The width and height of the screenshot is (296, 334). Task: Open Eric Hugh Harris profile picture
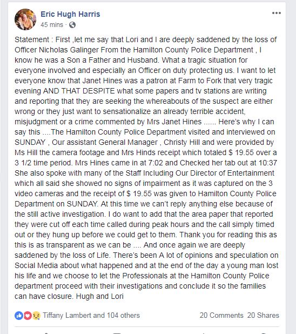(25, 19)
